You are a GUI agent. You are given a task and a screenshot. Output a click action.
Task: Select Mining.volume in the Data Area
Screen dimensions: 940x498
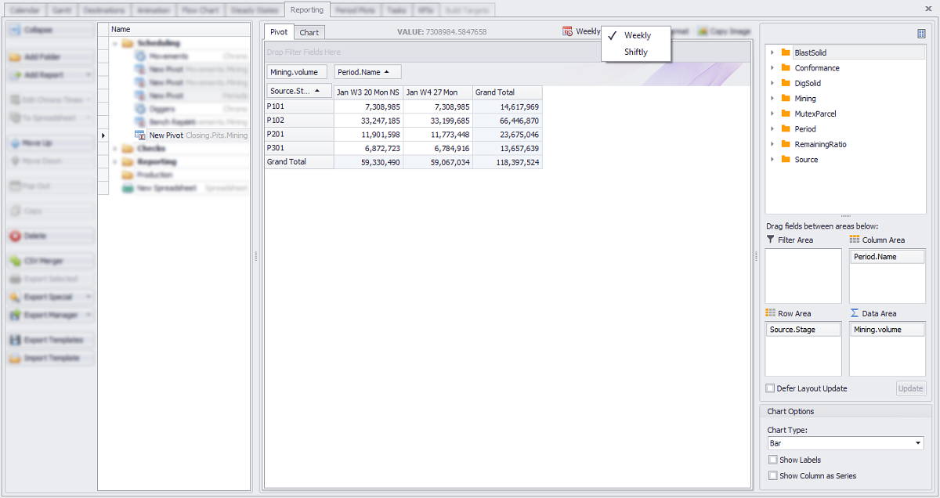click(x=888, y=330)
